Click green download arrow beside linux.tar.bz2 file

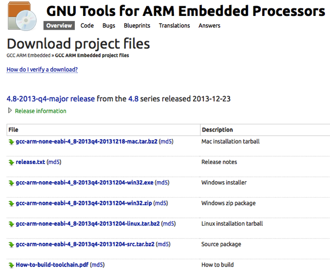point(11,224)
